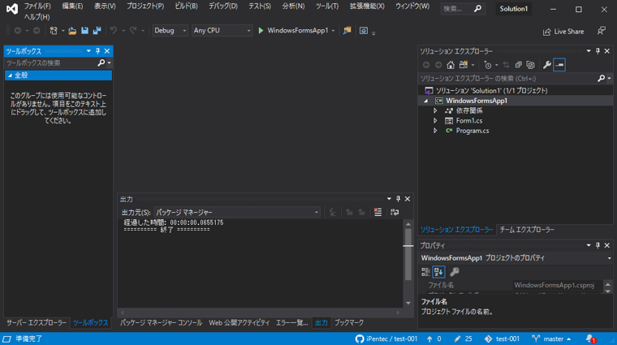Open the output source combo box
Image resolution: width=617 pixels, height=345 pixels.
click(237, 213)
